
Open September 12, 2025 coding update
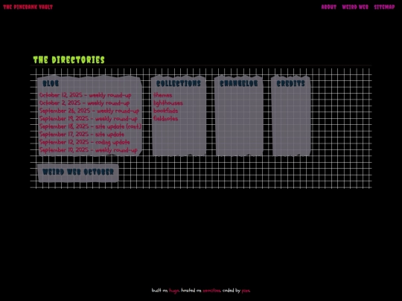[x=84, y=142]
